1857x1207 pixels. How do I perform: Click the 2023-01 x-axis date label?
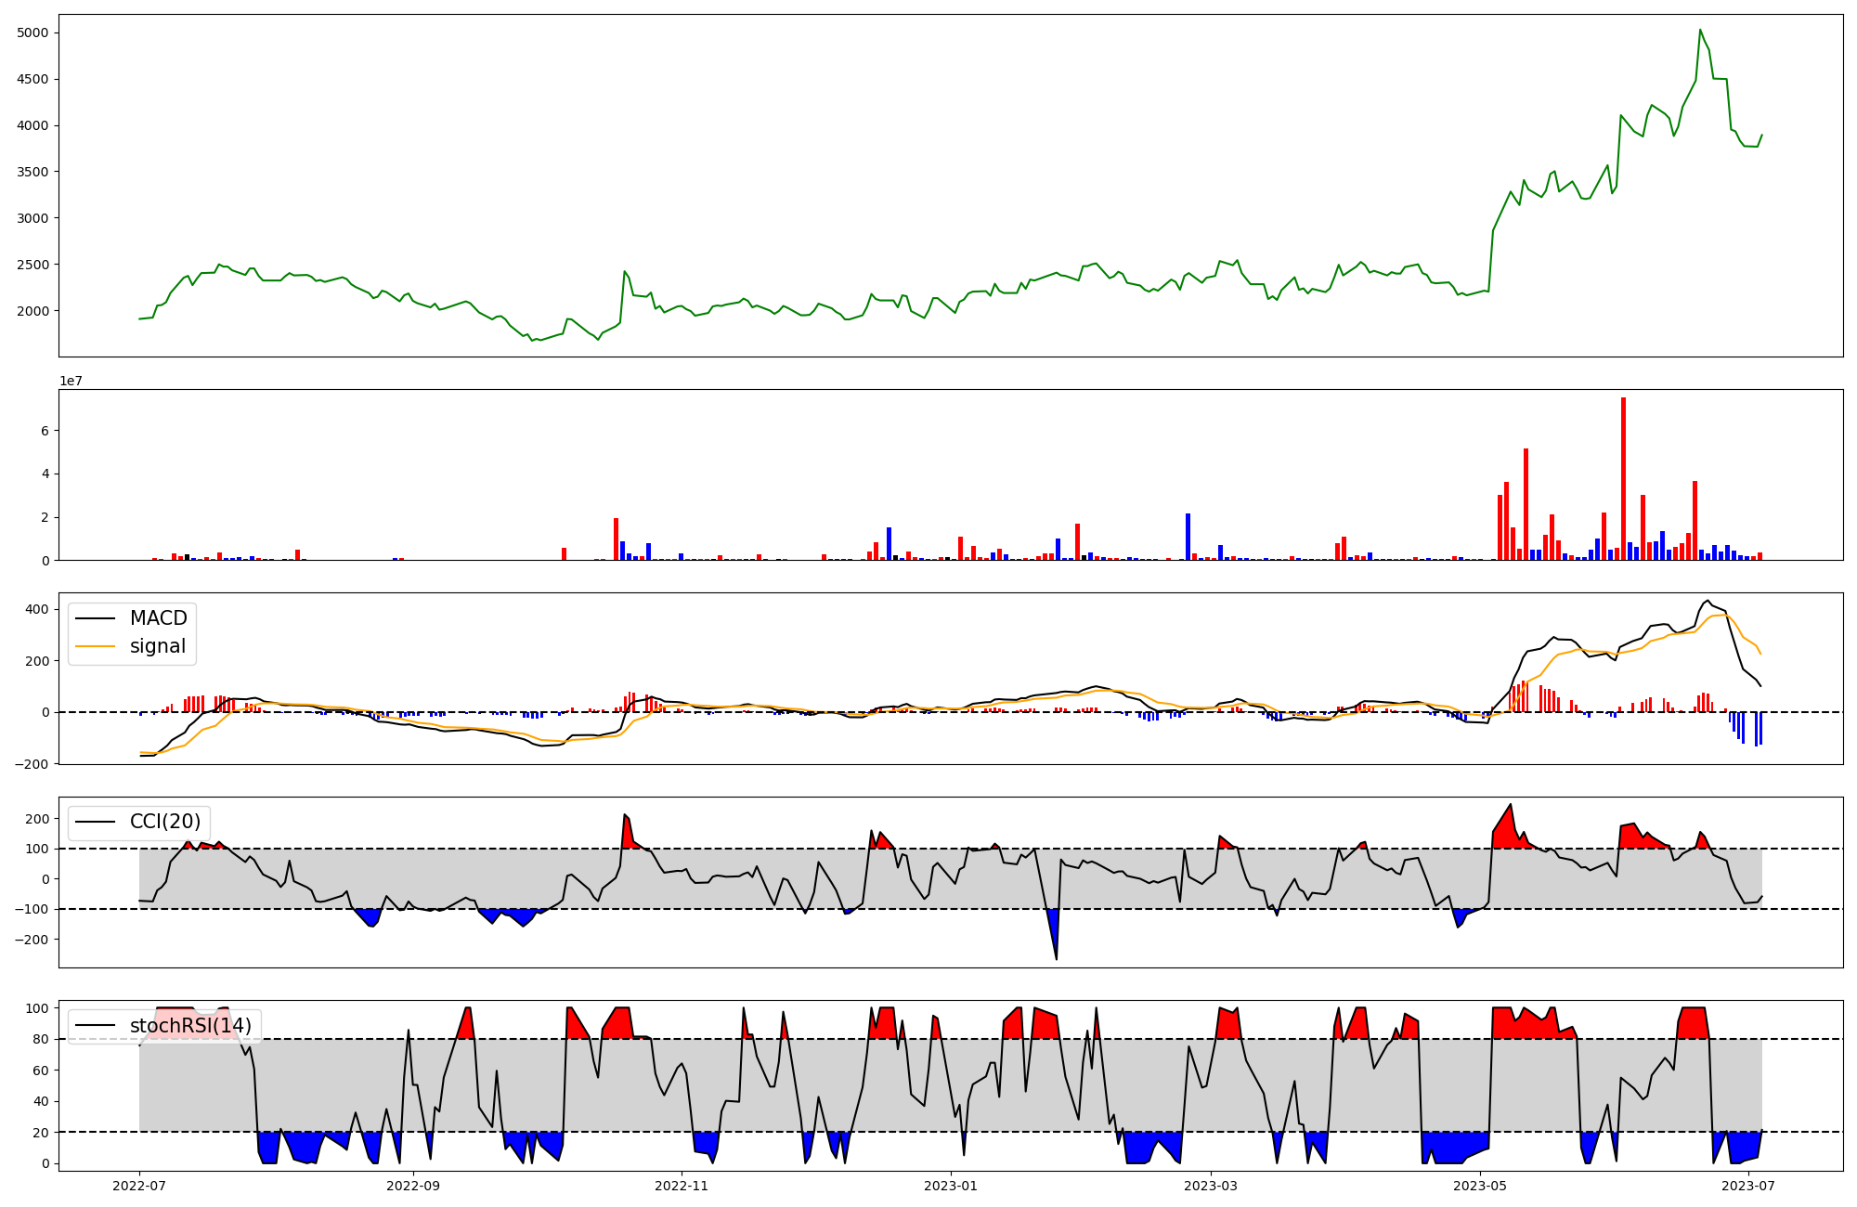click(951, 1186)
